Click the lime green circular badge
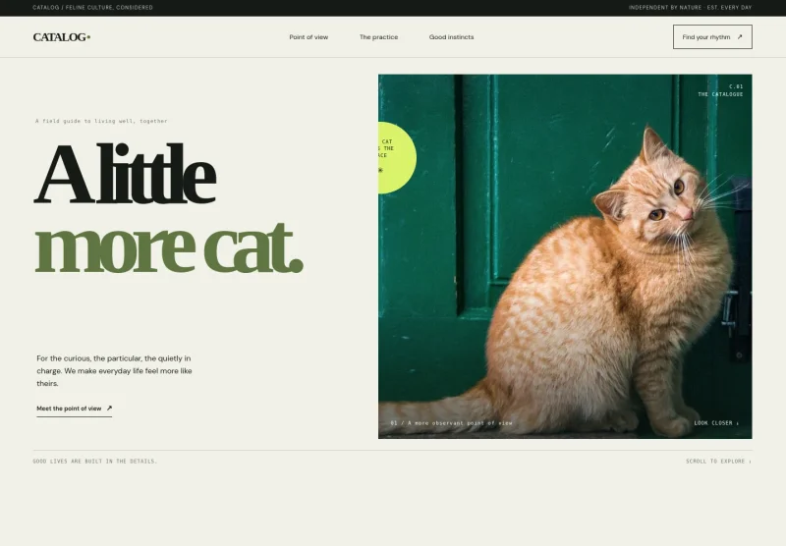The height and width of the screenshot is (546, 786). tap(397, 157)
